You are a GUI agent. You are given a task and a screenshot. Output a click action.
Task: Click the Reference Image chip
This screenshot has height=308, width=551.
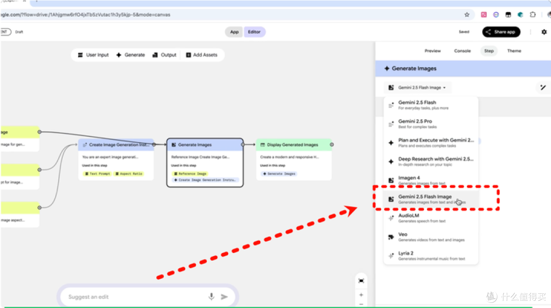[x=190, y=174]
